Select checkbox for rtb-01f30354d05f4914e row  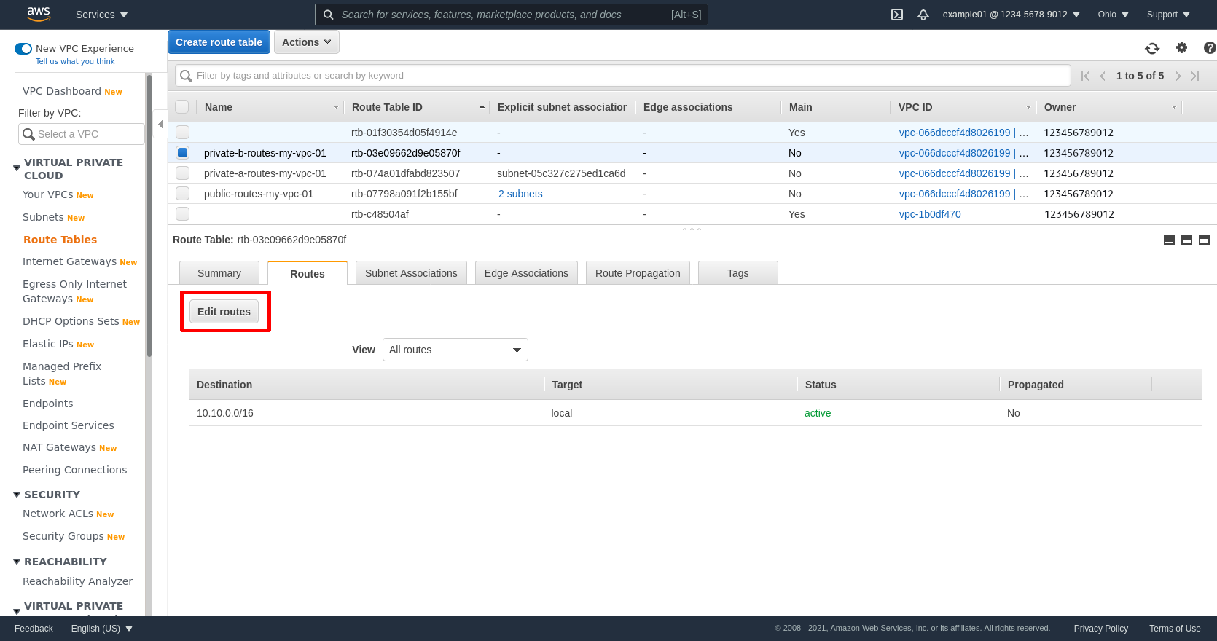click(x=182, y=133)
